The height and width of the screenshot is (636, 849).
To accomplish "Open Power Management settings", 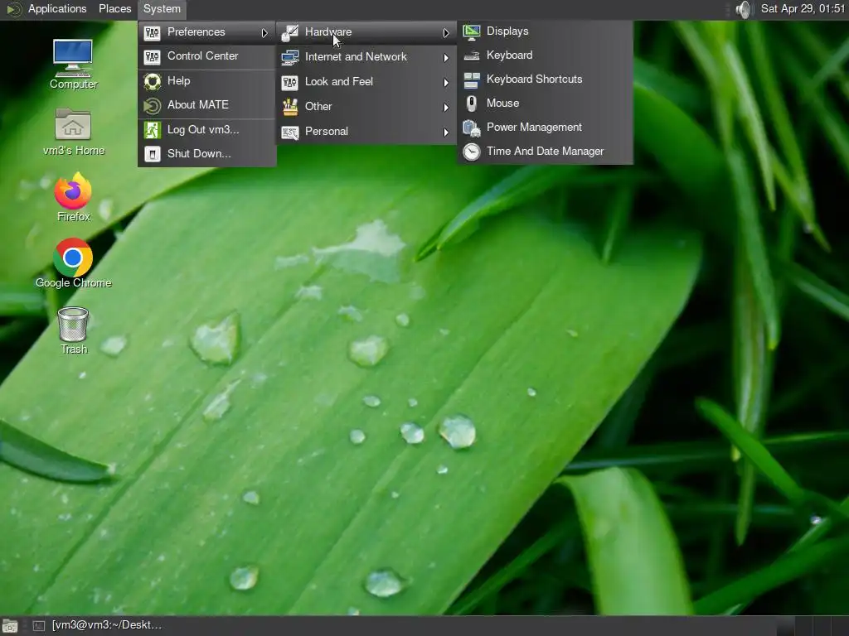I will pyautogui.click(x=545, y=128).
